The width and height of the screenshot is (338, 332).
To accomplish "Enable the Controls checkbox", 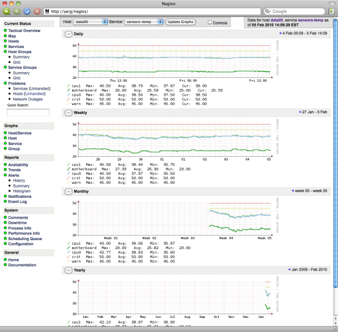I will click(x=210, y=23).
